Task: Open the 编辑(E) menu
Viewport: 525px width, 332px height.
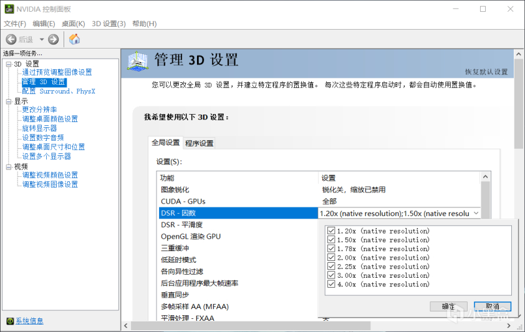Action: [44, 24]
